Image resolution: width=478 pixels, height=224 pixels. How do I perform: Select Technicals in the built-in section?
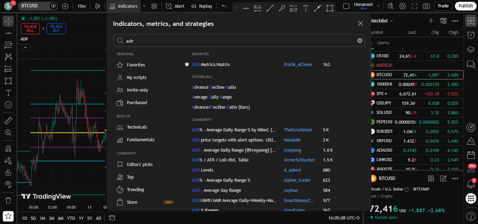(137, 127)
